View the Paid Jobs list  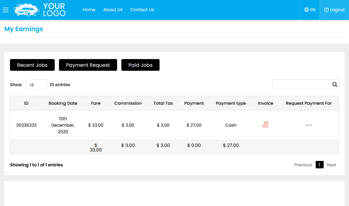pyautogui.click(x=140, y=65)
